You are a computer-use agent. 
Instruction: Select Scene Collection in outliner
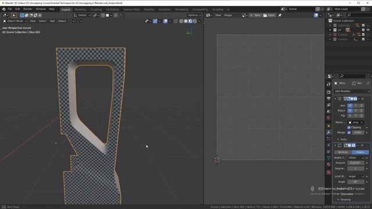point(344,21)
